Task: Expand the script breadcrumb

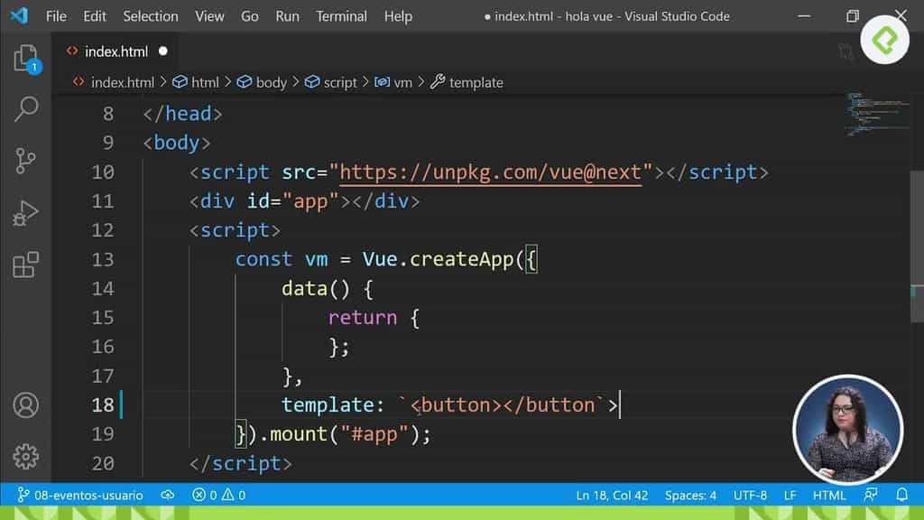Action: click(x=330, y=82)
